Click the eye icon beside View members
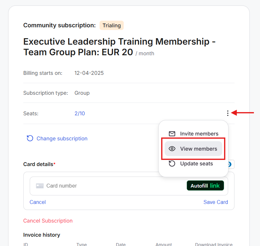 point(172,149)
